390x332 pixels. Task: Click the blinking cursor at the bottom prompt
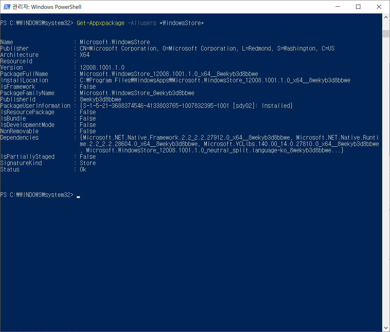coord(78,197)
